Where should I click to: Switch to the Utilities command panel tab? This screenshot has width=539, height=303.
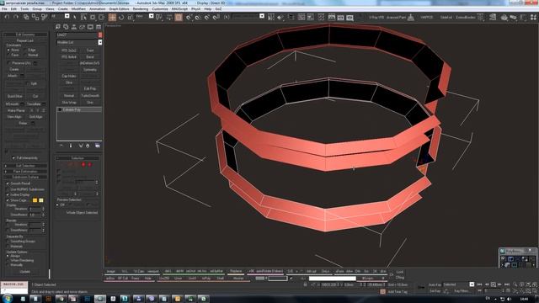99,27
